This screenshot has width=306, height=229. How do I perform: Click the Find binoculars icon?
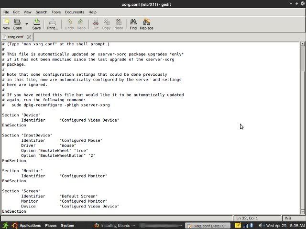click(133, 24)
